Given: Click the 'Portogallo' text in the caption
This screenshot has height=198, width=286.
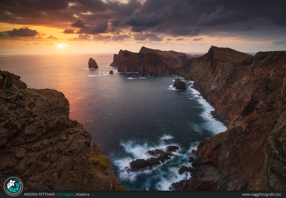Looking at the screenshot, I should coord(66,194).
